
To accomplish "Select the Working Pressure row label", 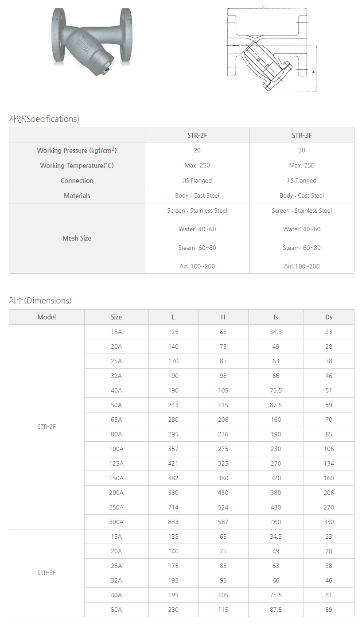I will pos(77,151).
